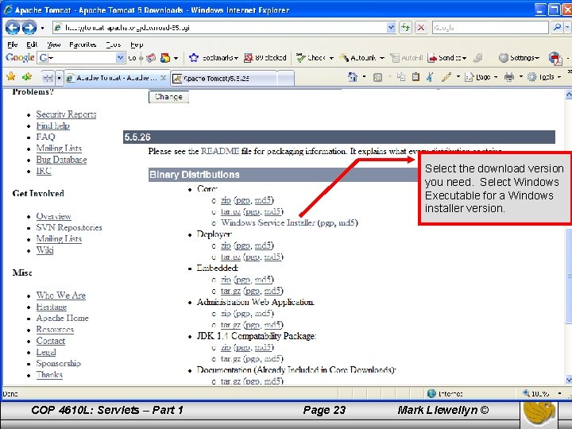This screenshot has height=429, width=572.
Task: Click the AutoLink wand icon
Action: 344,58
